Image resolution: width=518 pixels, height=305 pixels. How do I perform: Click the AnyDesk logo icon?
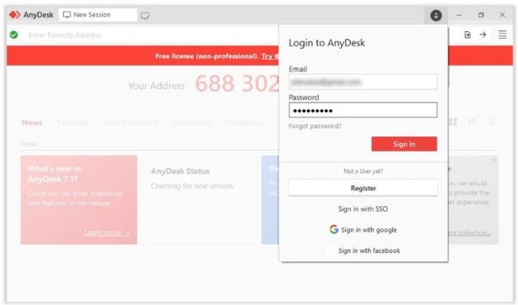[x=14, y=15]
